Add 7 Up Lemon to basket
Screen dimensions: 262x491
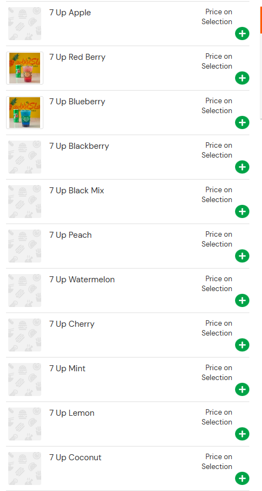(242, 434)
